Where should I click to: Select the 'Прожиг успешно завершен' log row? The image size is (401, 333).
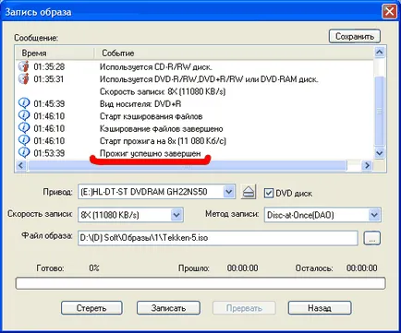coord(195,153)
